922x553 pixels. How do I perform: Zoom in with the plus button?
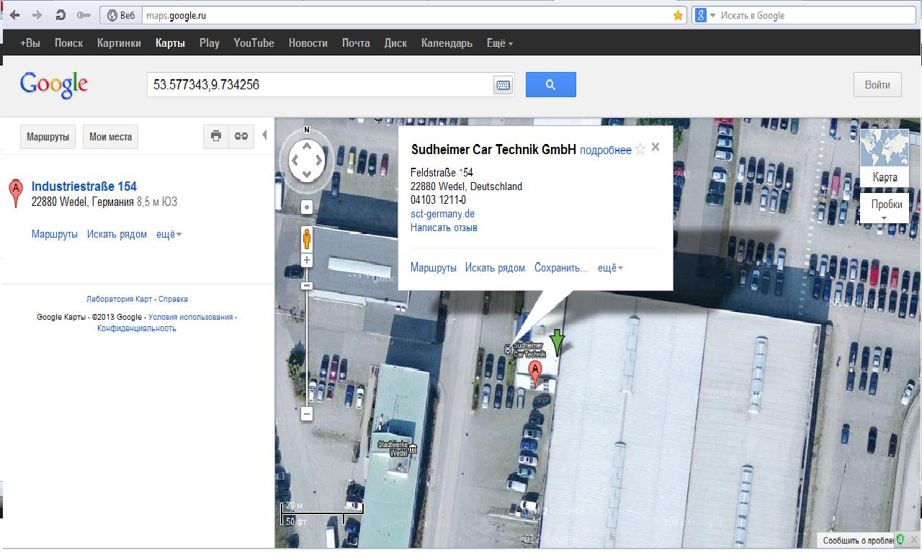(x=307, y=260)
